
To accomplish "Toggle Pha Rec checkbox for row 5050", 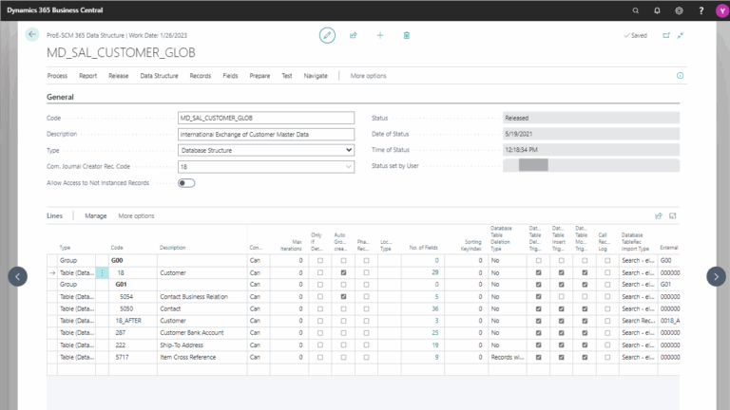I will (x=366, y=308).
